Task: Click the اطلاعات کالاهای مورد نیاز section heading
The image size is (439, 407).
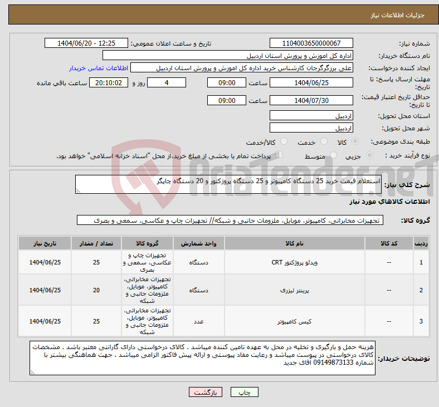Action: tap(389, 202)
